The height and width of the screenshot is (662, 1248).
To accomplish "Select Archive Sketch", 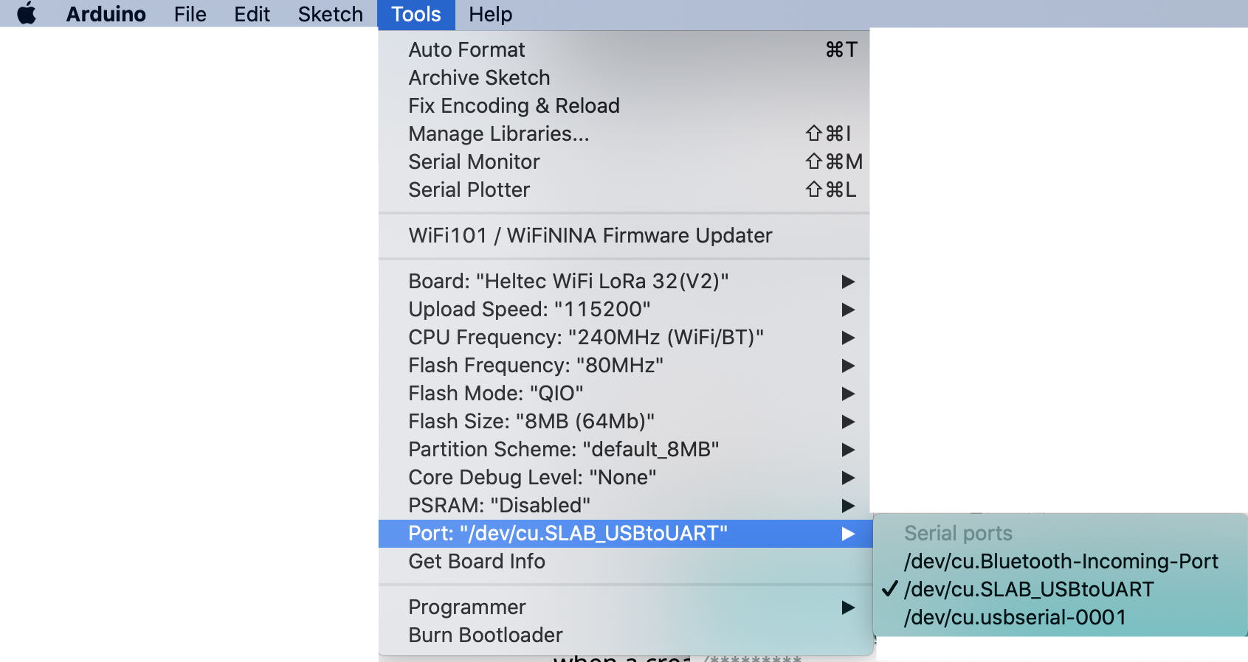I will click(x=479, y=78).
